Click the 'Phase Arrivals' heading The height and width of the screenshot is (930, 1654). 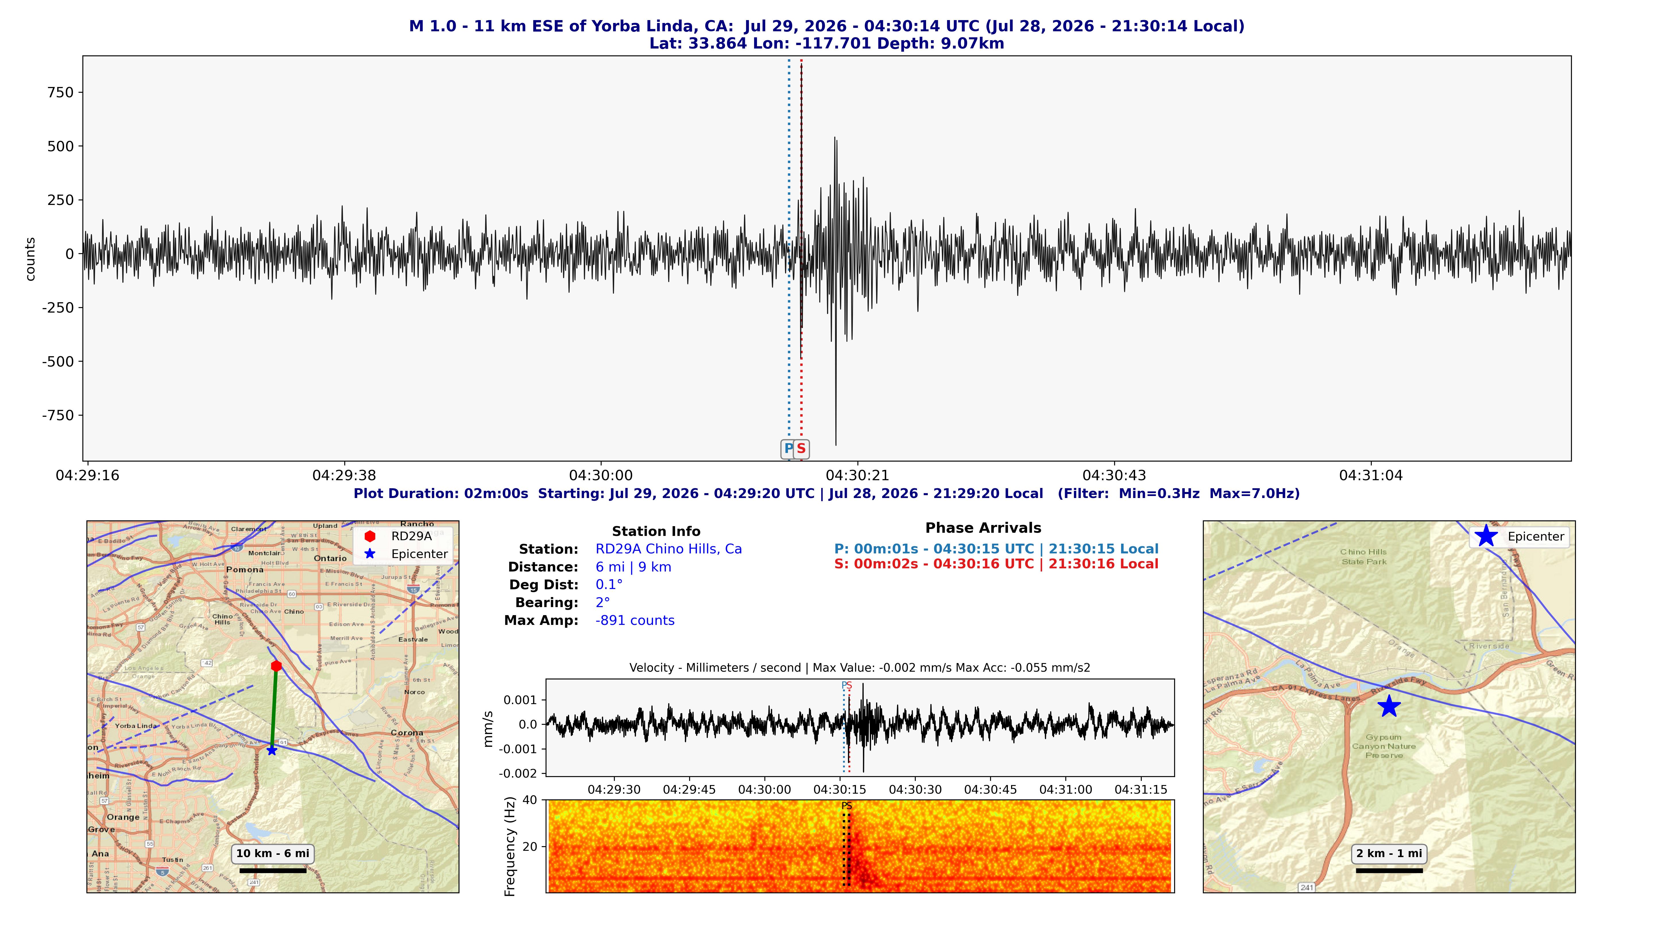pos(983,528)
